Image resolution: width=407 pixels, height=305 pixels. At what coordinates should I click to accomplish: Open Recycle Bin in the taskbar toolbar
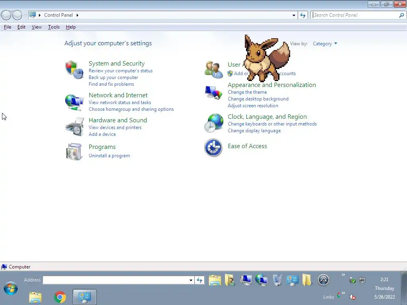(277, 280)
